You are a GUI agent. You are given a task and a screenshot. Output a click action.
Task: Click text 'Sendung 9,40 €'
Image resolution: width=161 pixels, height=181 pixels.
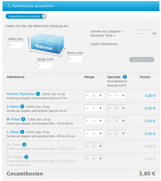coord(116,85)
